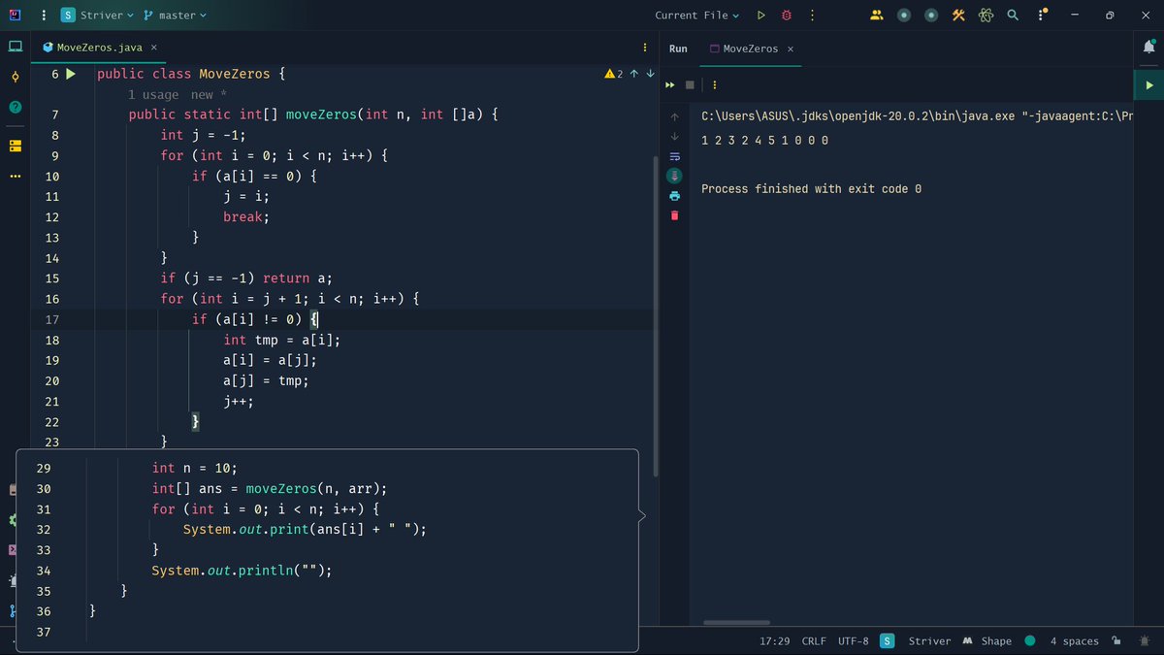The image size is (1164, 655).
Task: Click the teal circle status bar indicator
Action: tap(1029, 641)
